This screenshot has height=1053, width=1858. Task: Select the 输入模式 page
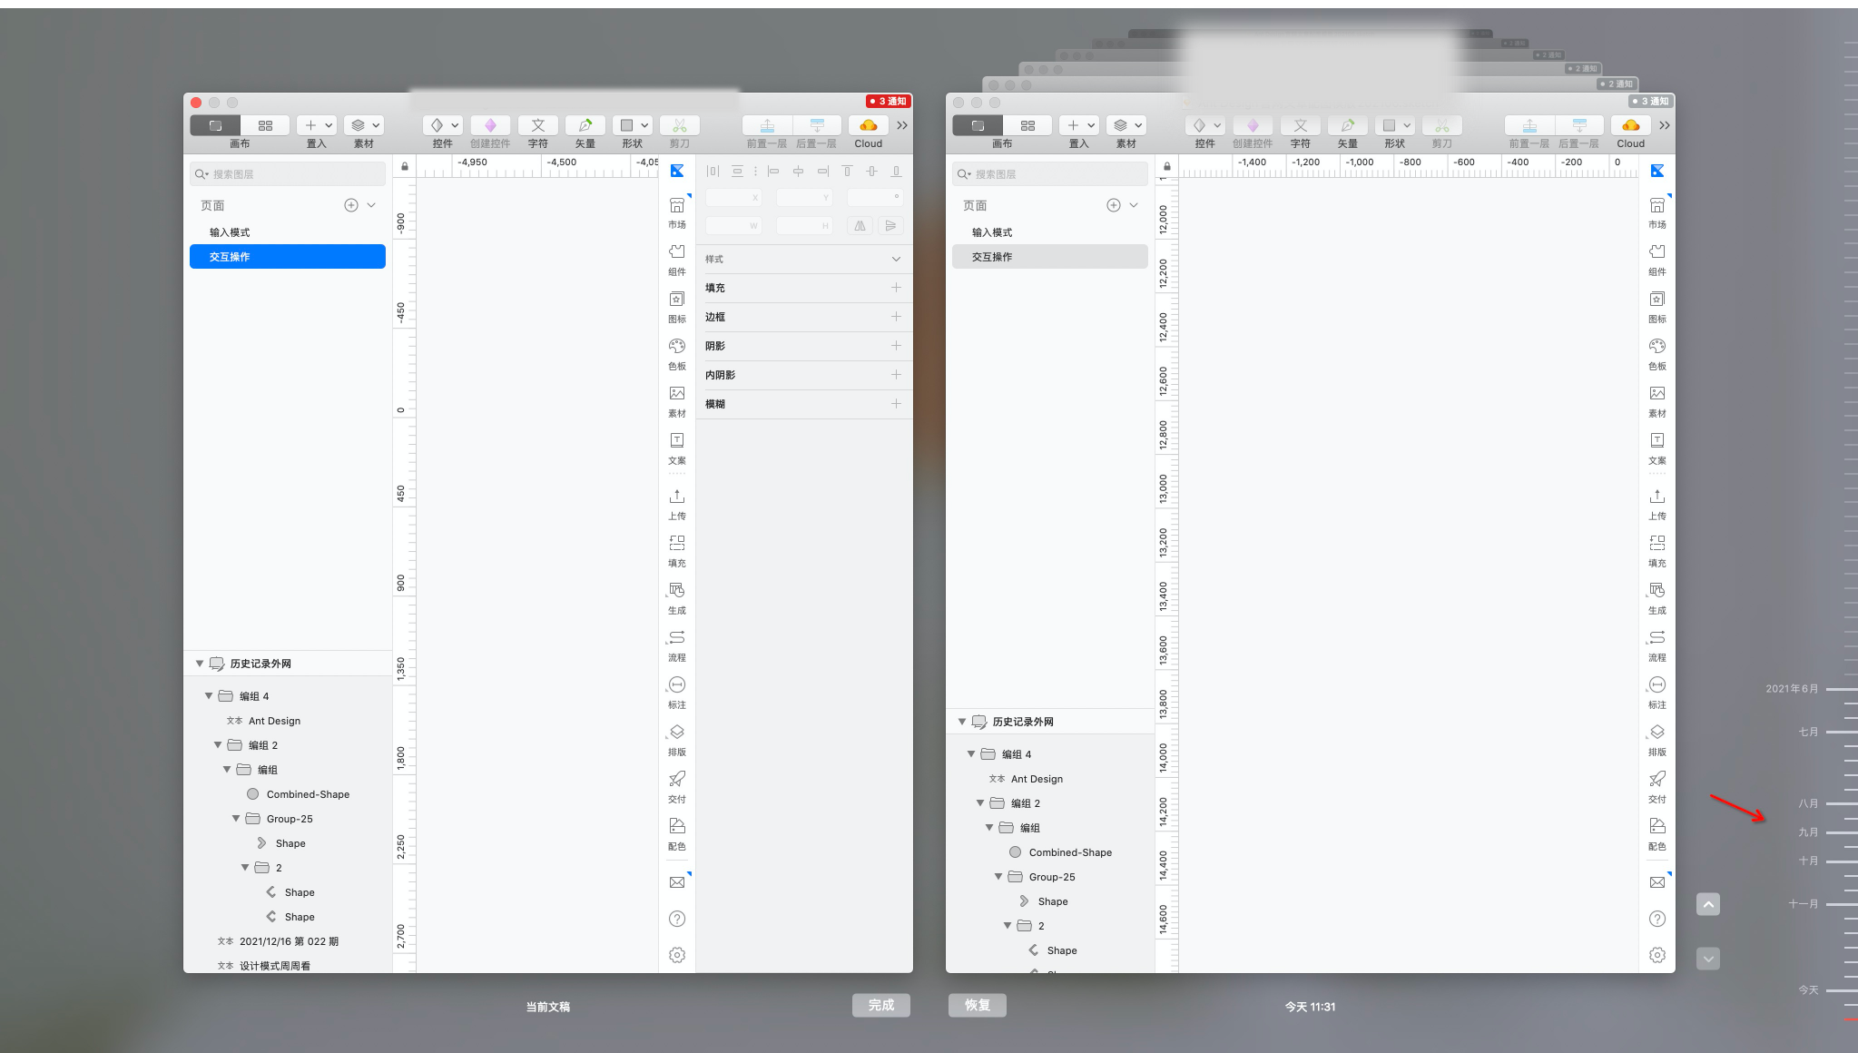point(230,232)
